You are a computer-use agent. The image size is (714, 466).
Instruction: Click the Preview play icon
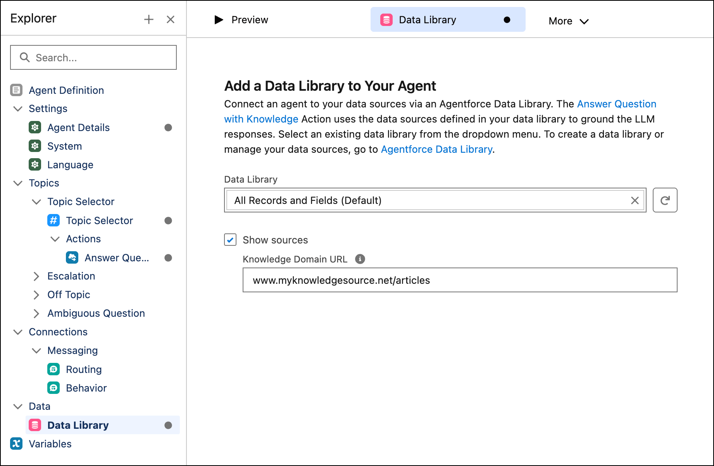click(x=219, y=20)
